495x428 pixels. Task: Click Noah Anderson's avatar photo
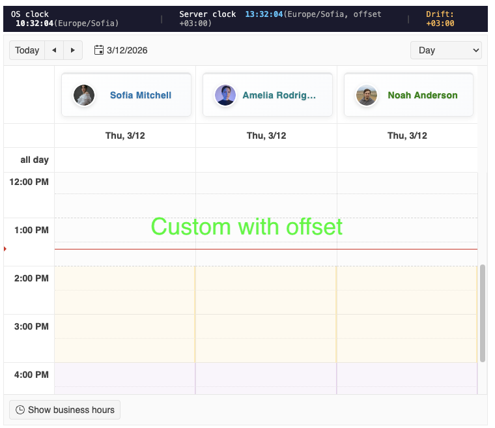pos(367,95)
